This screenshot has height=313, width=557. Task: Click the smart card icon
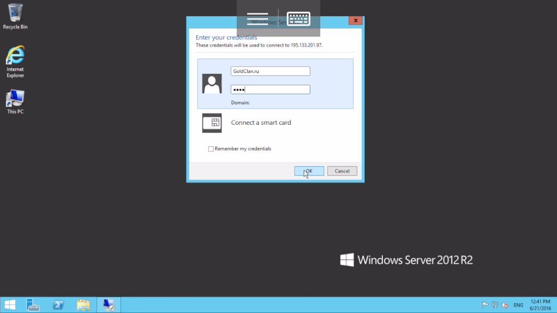(212, 123)
